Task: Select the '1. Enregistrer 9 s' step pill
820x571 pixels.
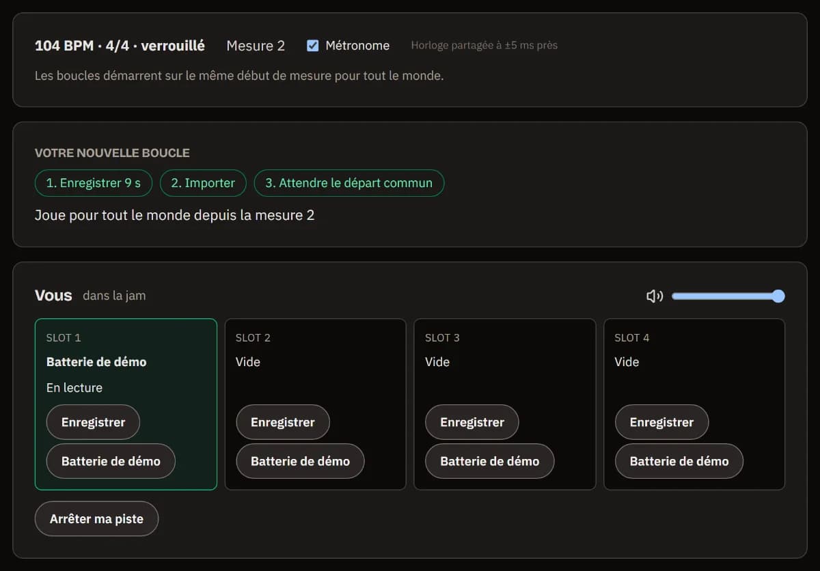Action: tap(94, 183)
